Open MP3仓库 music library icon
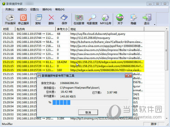The height and width of the screenshot is (127, 170). tap(106, 19)
